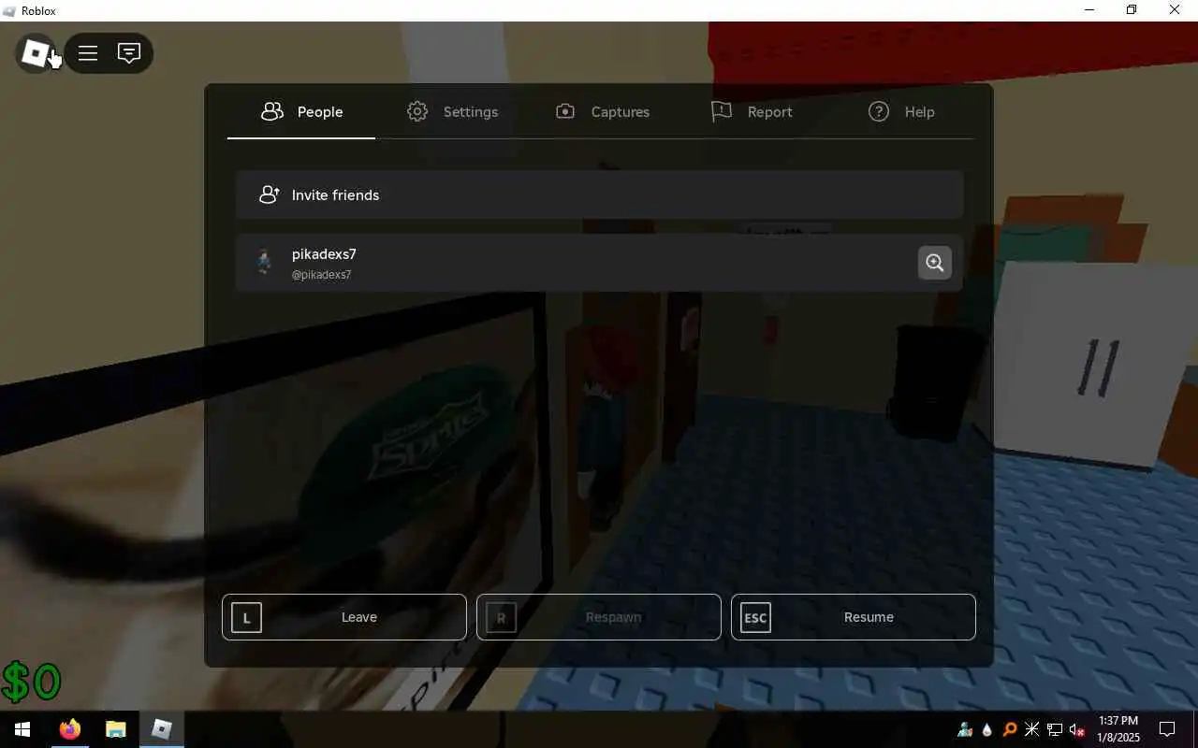Click Invite friends row

(x=599, y=194)
